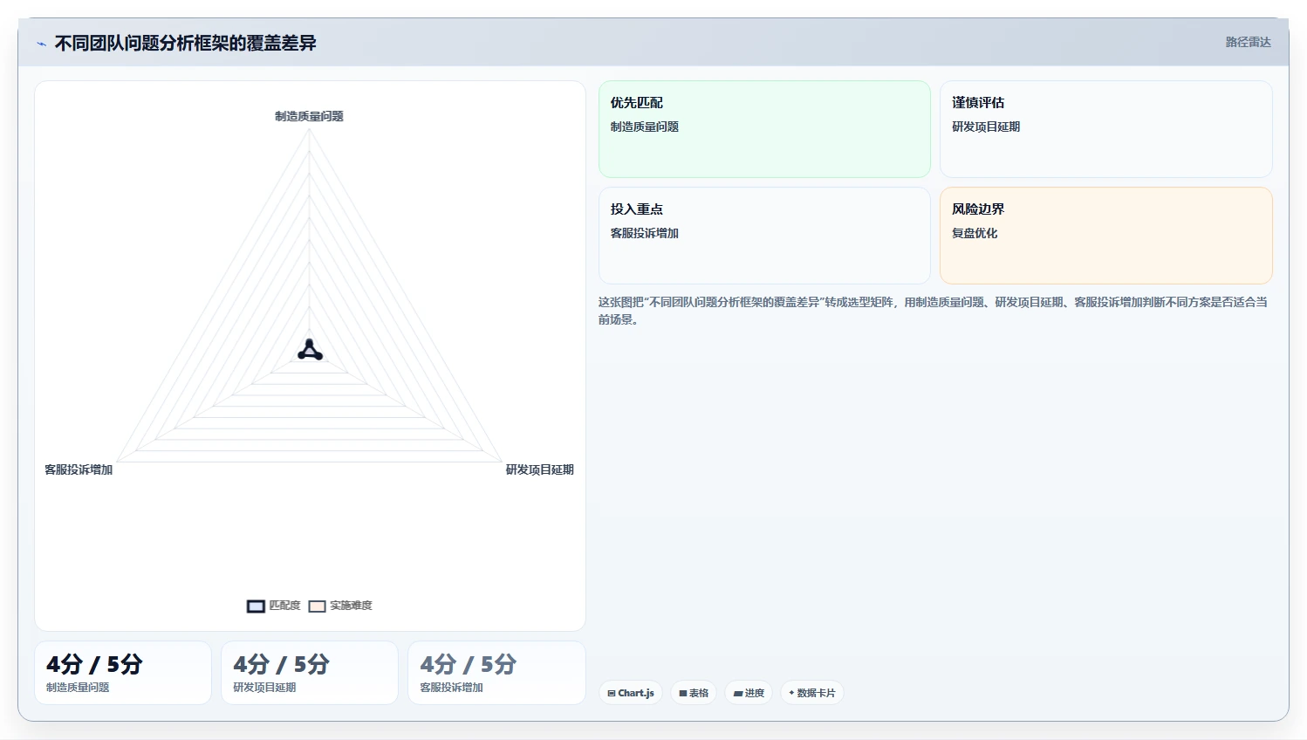Screen dimensions: 1307x740
Task: Open the 风险边界 card
Action: (x=1105, y=236)
